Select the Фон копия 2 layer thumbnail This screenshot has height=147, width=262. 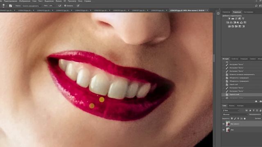tap(228, 124)
